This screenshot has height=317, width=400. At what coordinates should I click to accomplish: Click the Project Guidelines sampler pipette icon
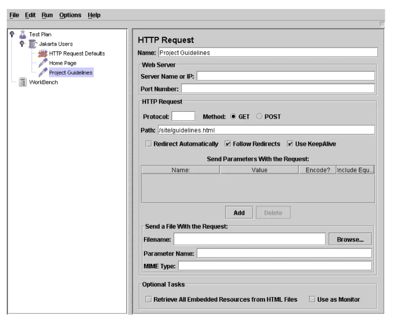43,72
